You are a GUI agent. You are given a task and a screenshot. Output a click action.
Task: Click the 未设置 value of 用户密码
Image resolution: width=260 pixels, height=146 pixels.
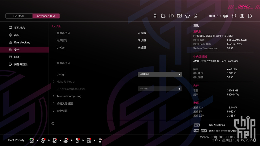tap(142, 40)
